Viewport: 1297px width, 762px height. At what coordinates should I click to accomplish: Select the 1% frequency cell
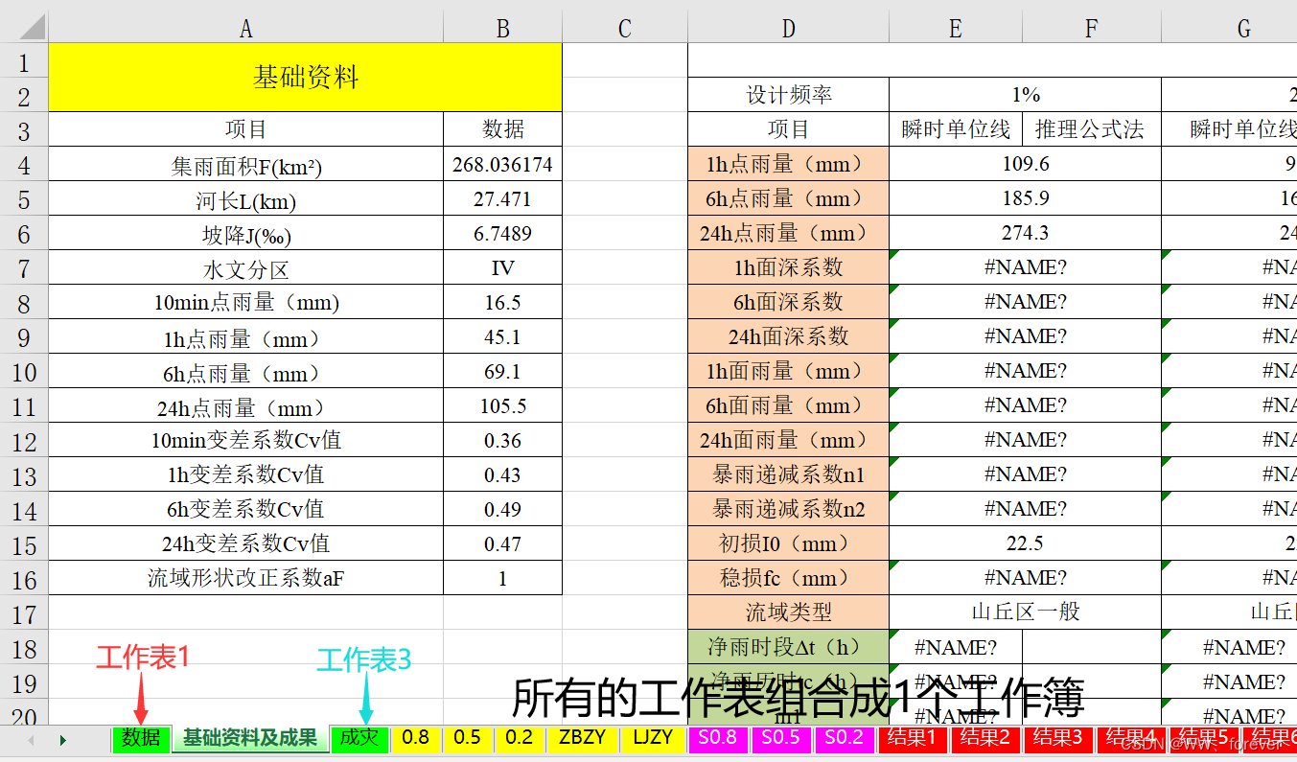pyautogui.click(x=1025, y=95)
